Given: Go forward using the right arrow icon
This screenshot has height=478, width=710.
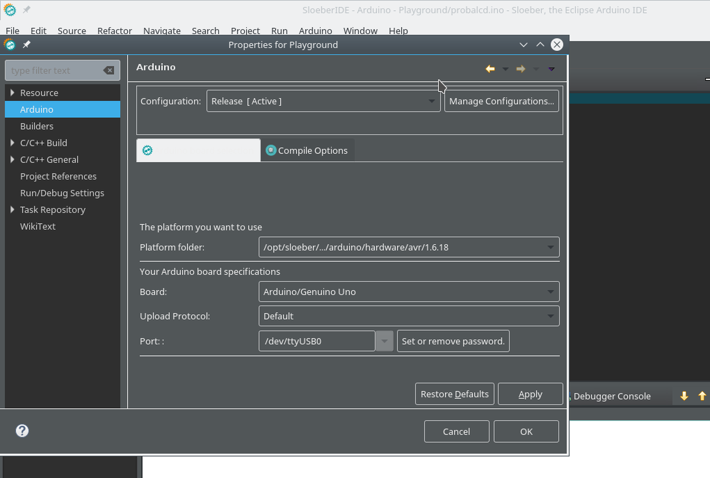Looking at the screenshot, I should coord(521,69).
